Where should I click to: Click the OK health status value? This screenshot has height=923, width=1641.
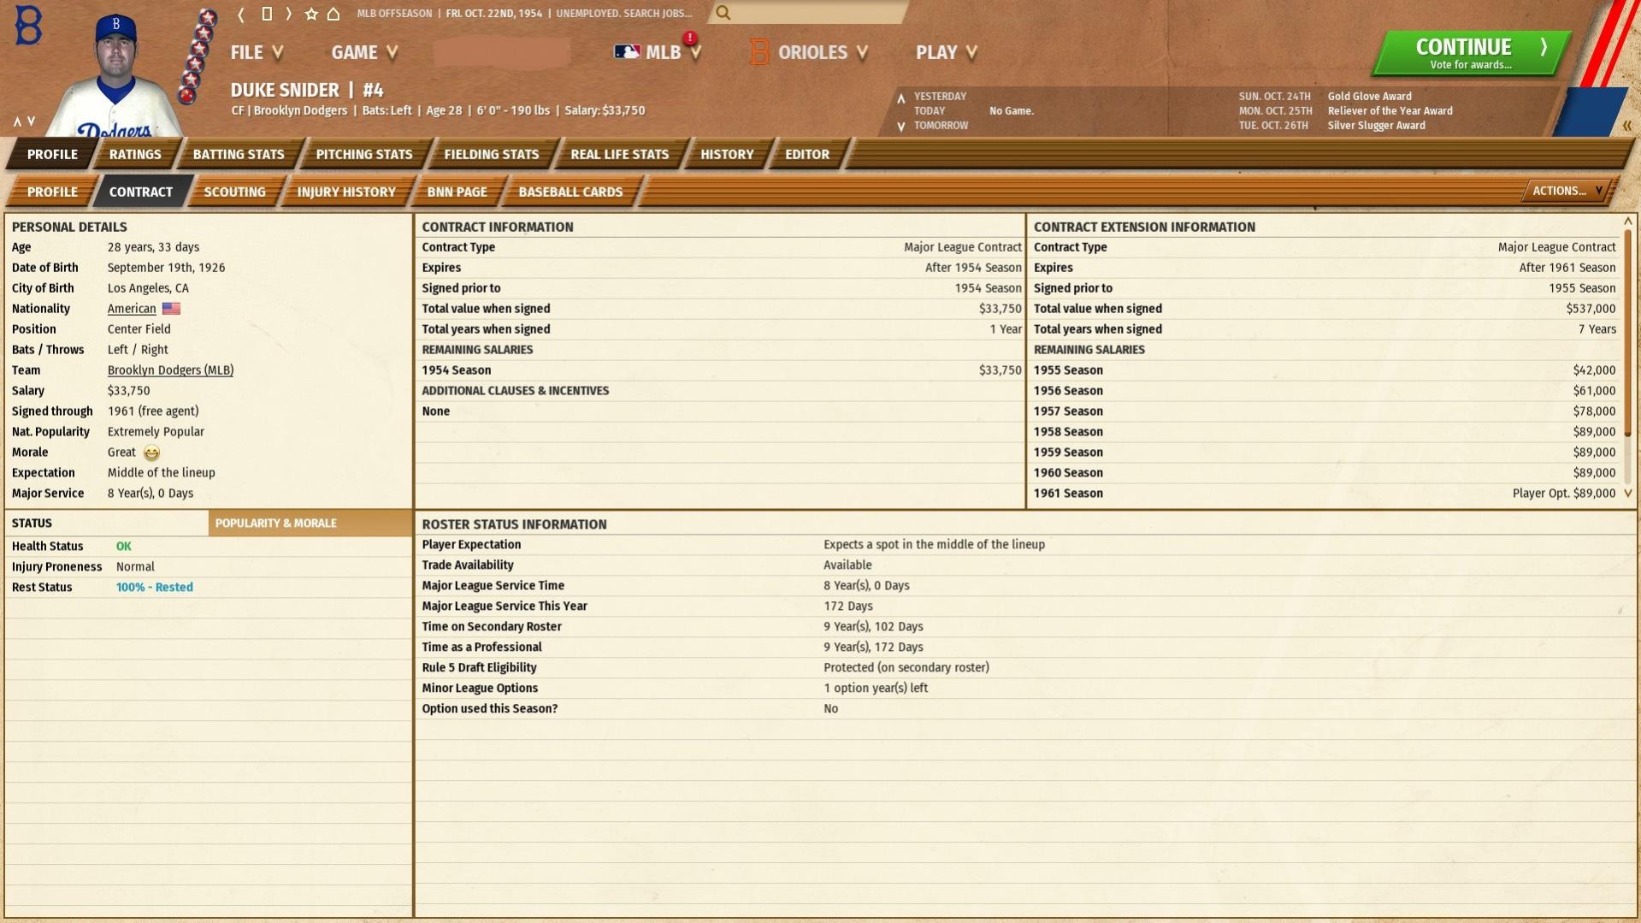tap(124, 547)
